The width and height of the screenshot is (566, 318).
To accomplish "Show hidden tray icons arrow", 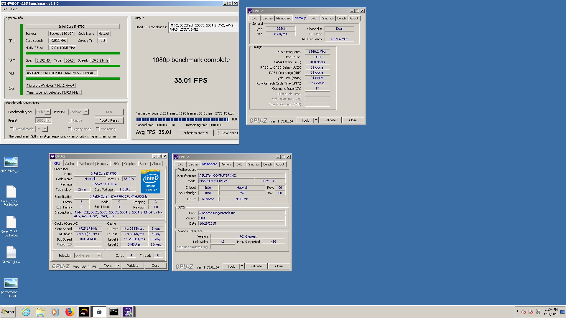I will [517, 312].
